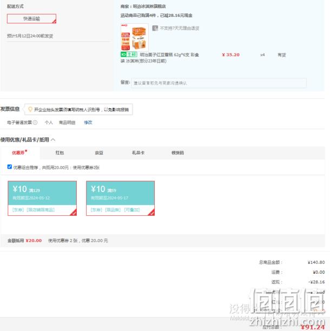
Task: Open the 明治栗子红豆雪糕 product title link
Action: [160, 58]
